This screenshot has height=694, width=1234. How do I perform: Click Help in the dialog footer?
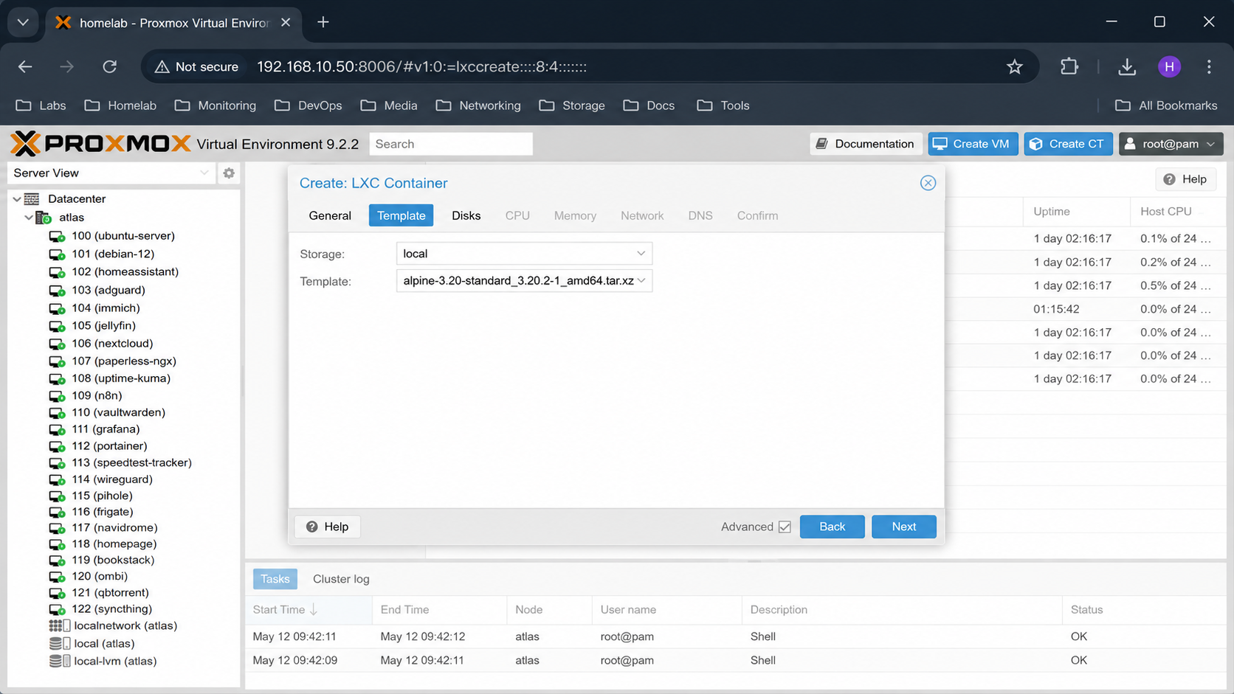coord(327,527)
